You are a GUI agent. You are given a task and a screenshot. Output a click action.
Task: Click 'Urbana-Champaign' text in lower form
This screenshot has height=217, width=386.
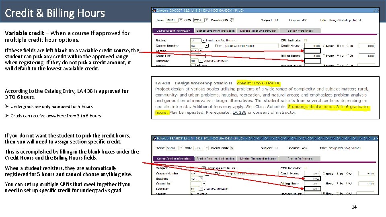coord(216,189)
